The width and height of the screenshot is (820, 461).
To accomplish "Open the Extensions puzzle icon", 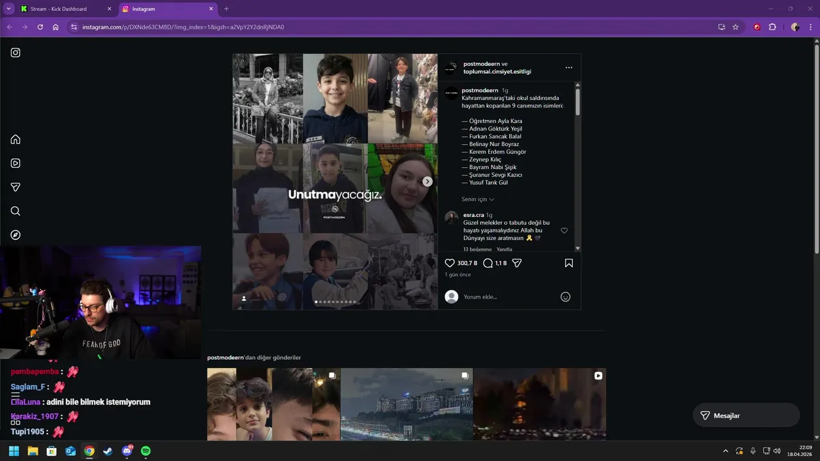I will (x=772, y=27).
